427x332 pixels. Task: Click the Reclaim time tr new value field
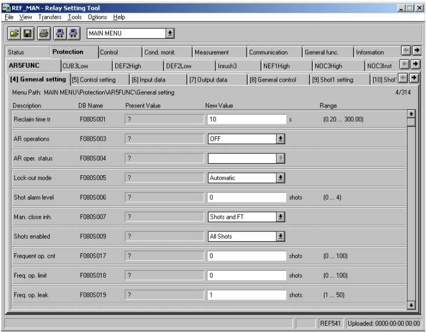point(246,119)
